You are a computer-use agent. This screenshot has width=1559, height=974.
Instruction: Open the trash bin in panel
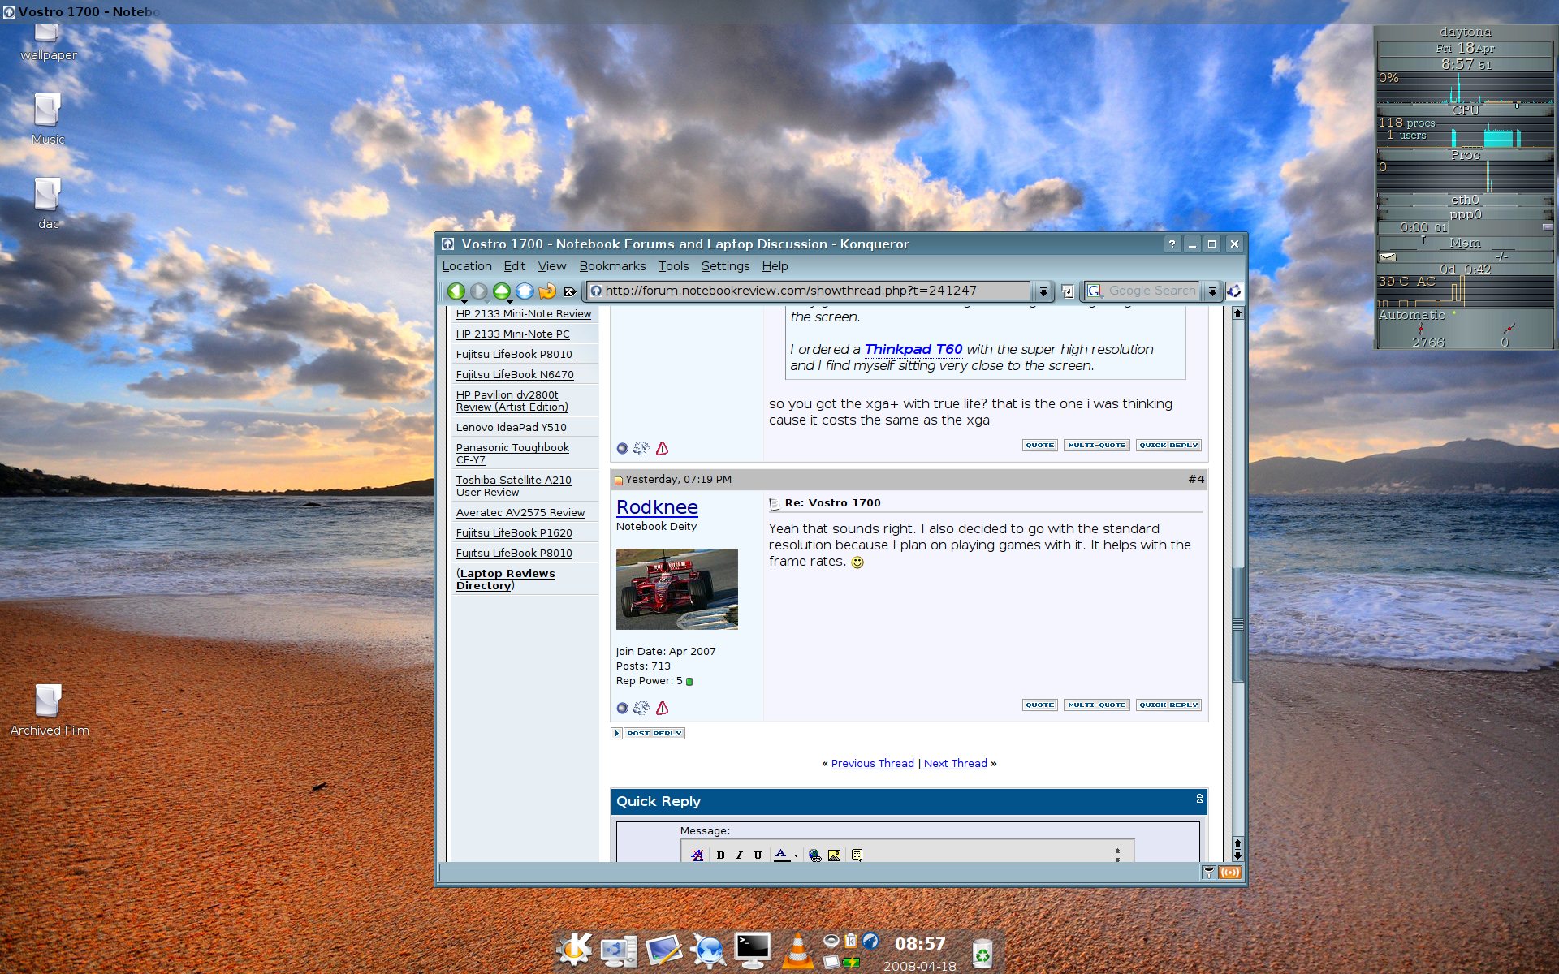(x=982, y=952)
